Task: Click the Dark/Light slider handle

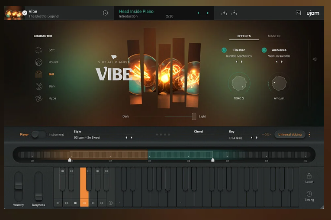Action: [194, 116]
